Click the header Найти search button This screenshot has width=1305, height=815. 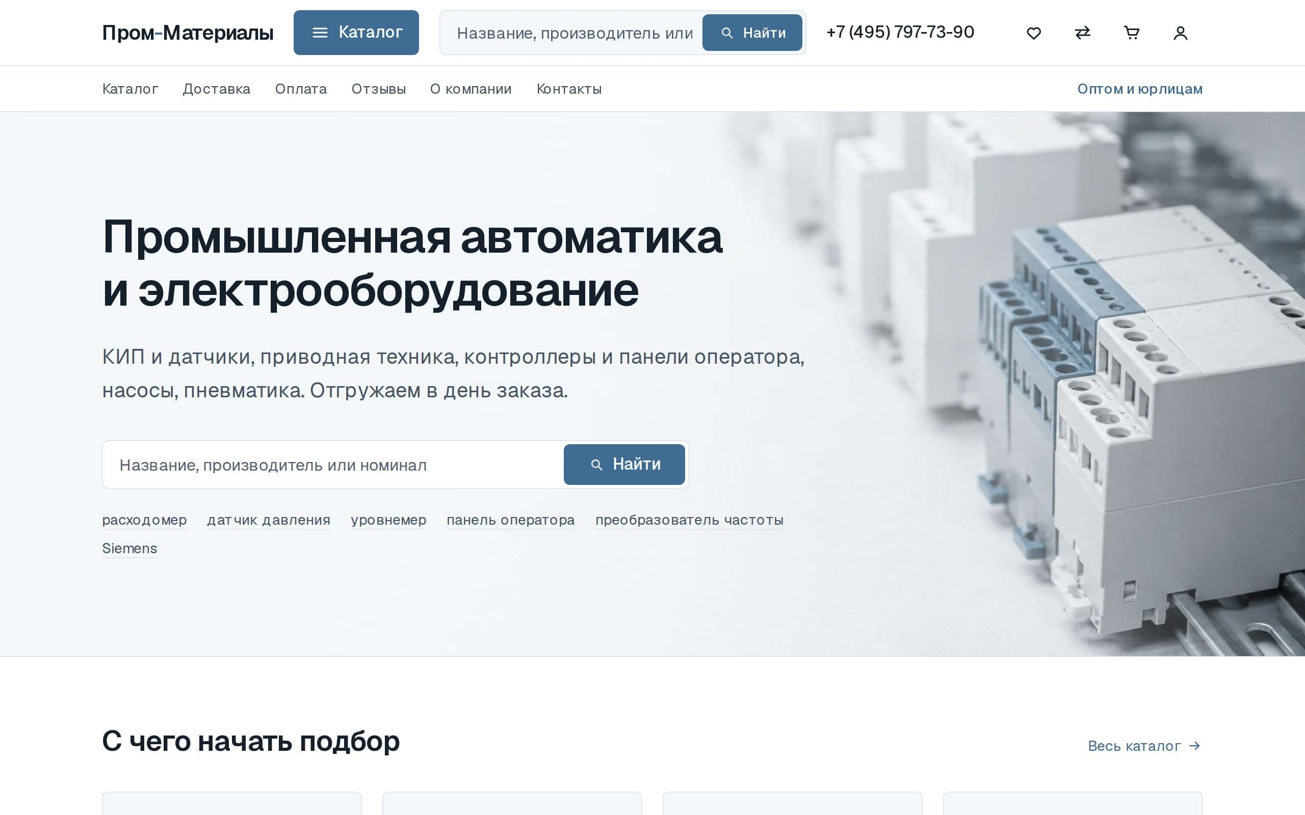(752, 33)
